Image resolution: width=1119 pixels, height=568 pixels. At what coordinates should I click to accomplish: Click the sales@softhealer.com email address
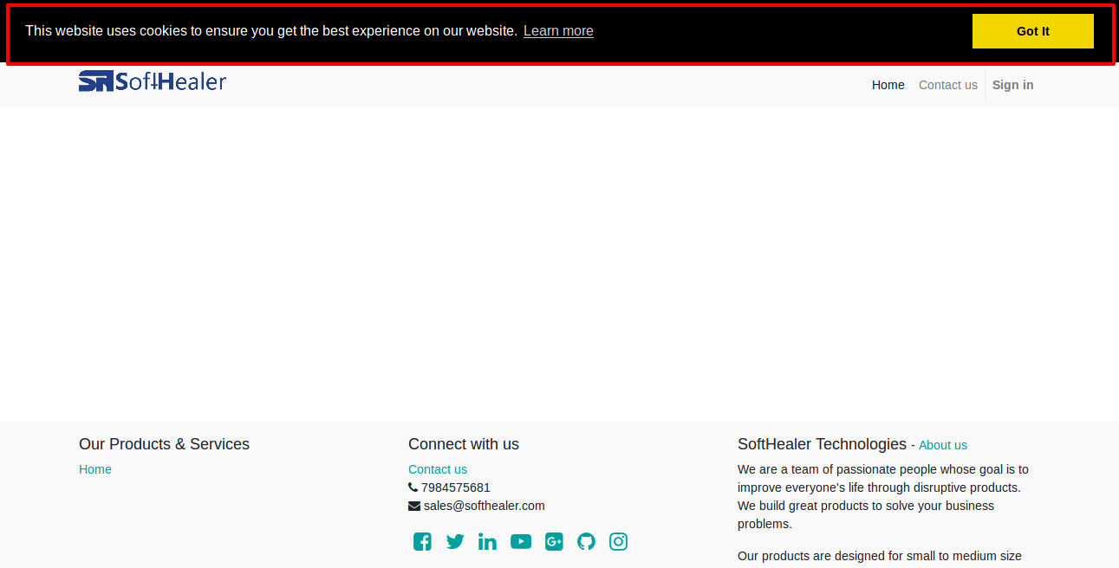pos(485,506)
